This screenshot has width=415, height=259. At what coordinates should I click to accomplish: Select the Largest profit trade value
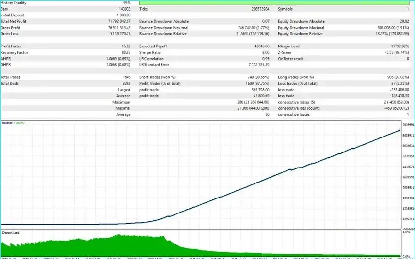260,90
